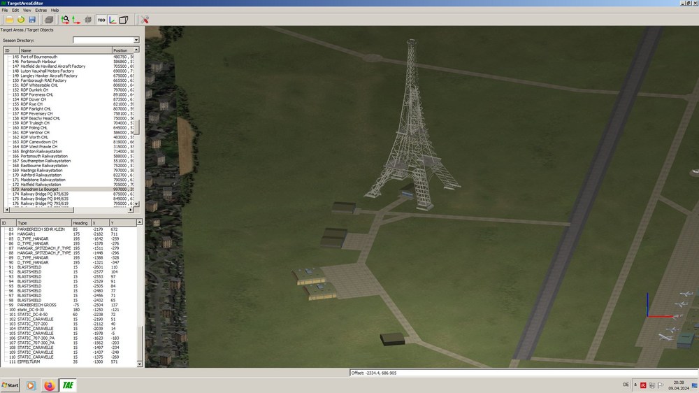The width and height of the screenshot is (699, 393).
Task: Click the system tray clock
Action: click(x=679, y=385)
